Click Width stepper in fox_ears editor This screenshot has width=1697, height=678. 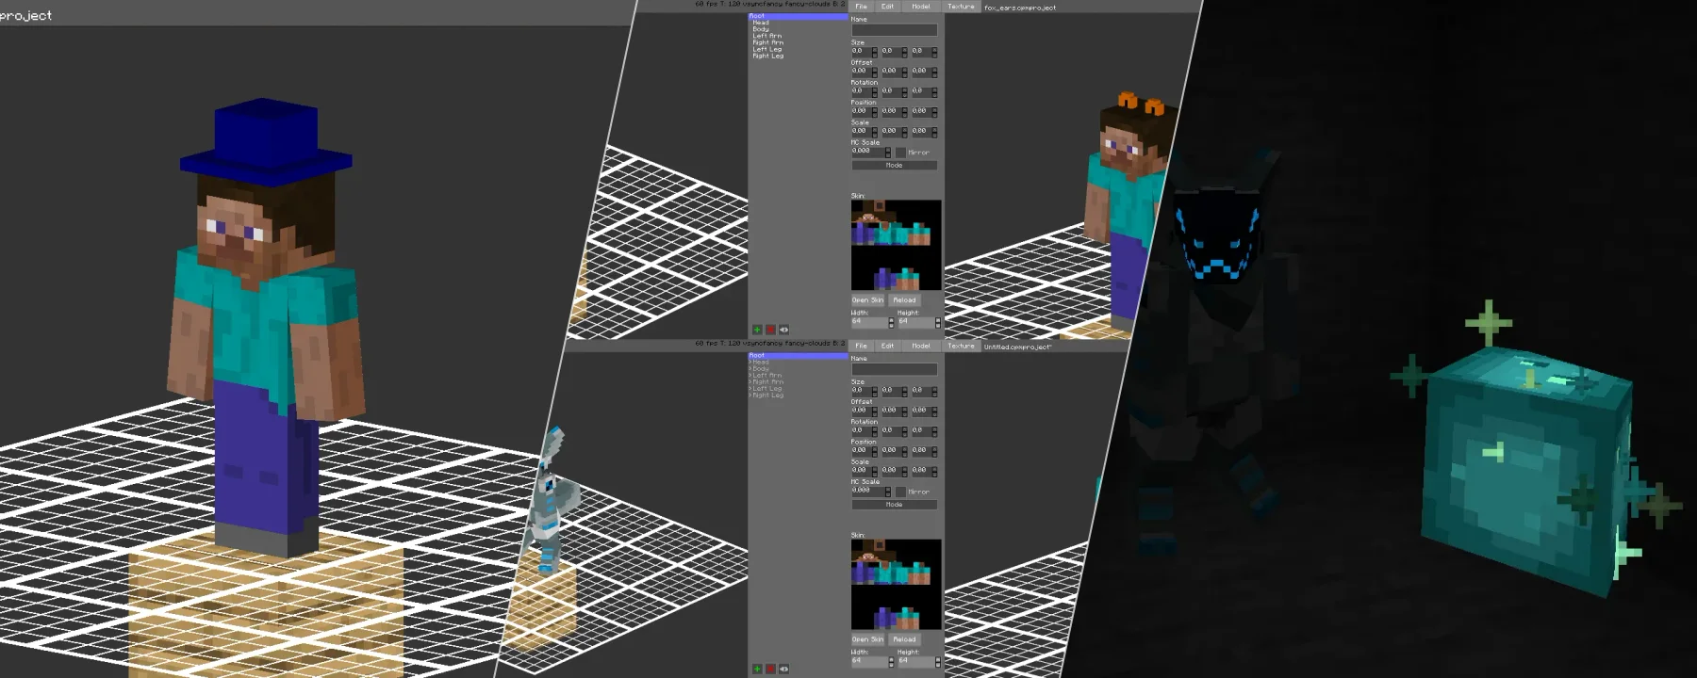(x=891, y=323)
